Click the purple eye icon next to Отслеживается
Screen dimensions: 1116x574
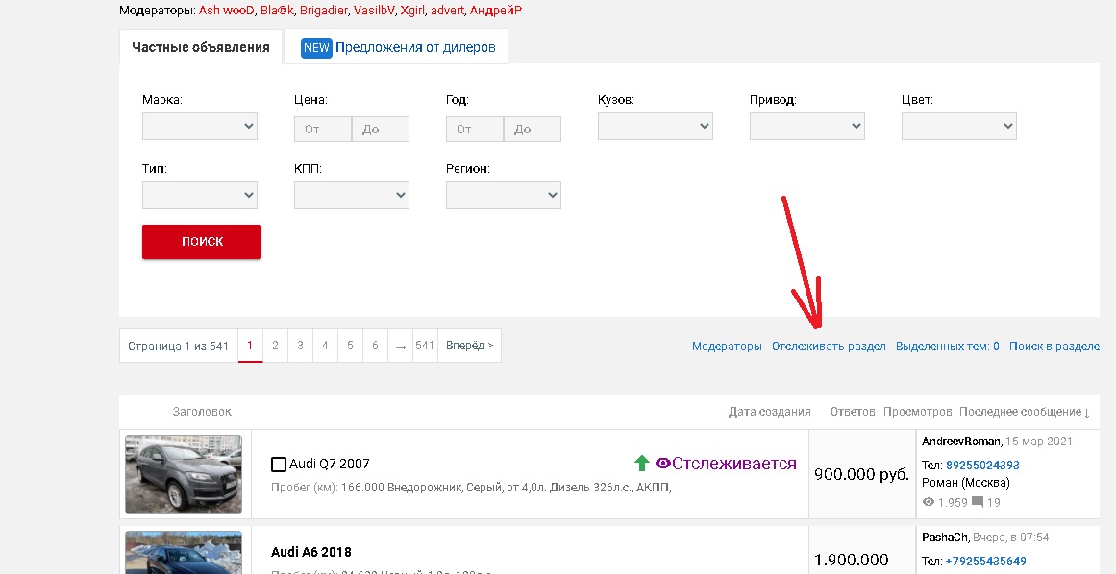tap(662, 464)
